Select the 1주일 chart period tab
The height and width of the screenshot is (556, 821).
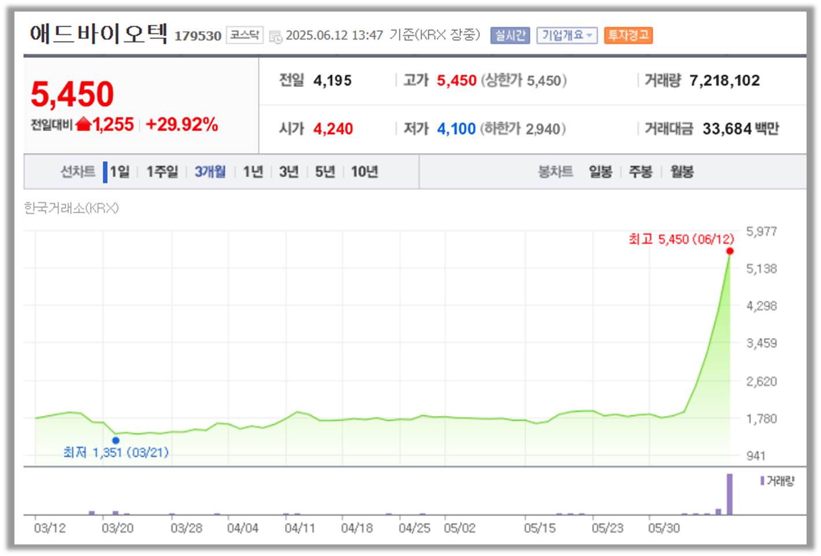[x=162, y=172]
